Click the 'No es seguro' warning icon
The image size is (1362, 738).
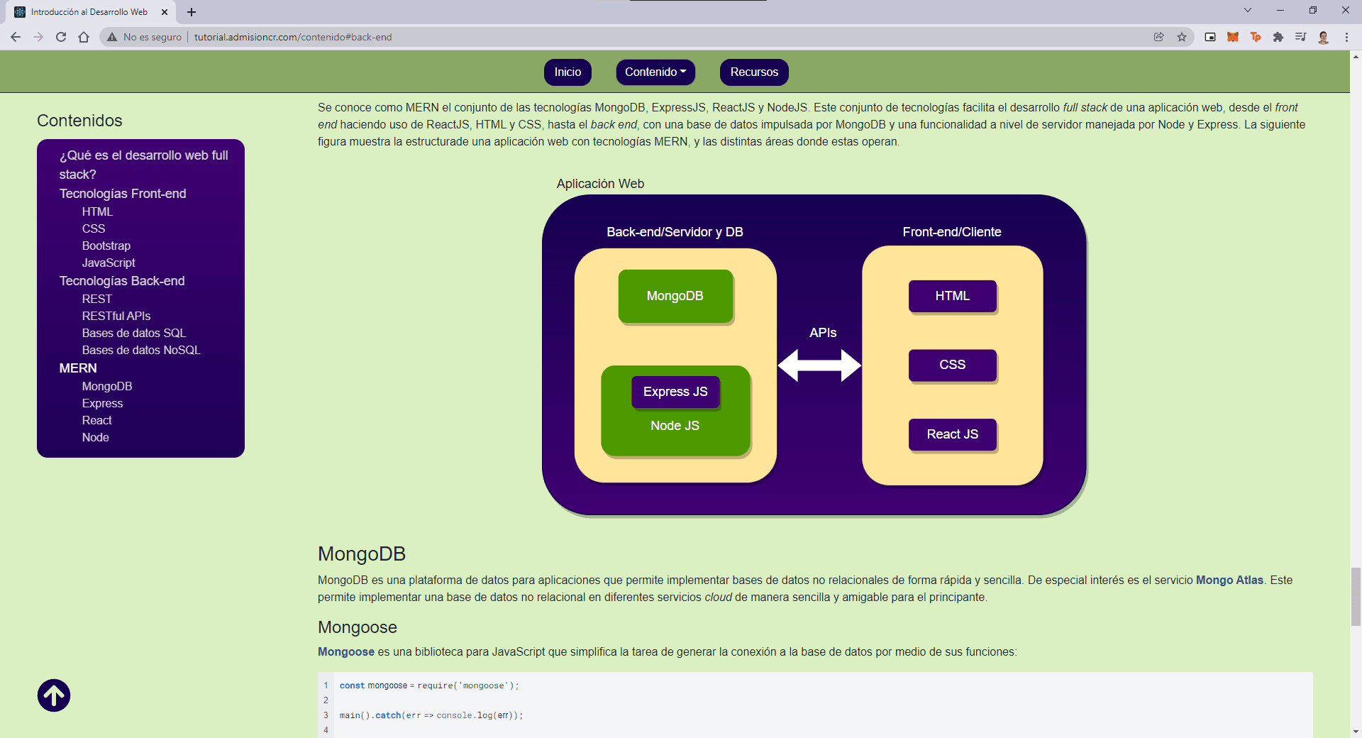coord(112,37)
